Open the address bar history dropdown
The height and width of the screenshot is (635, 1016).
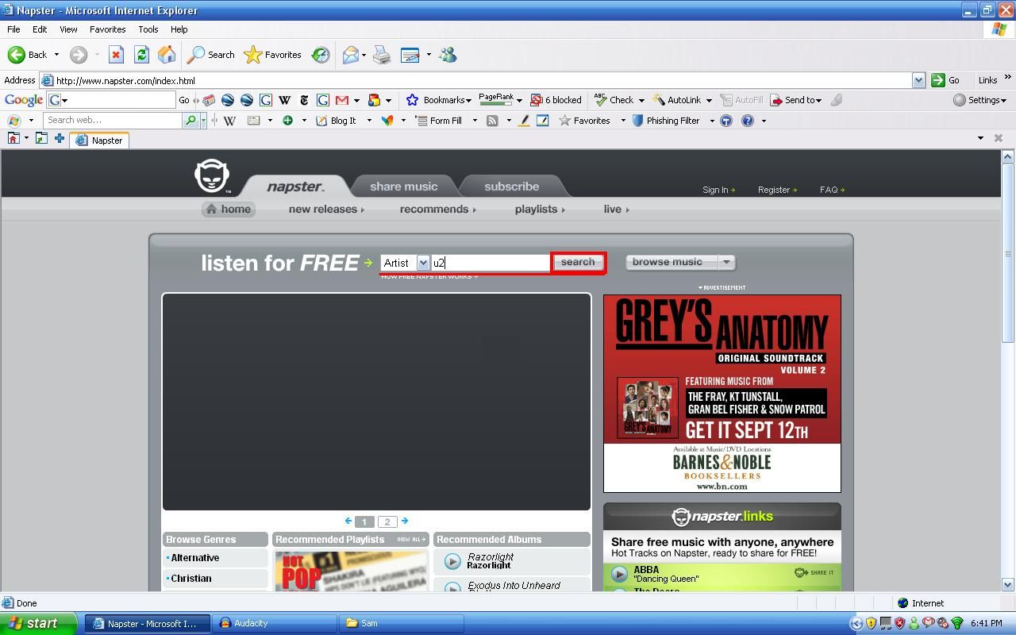click(x=918, y=80)
